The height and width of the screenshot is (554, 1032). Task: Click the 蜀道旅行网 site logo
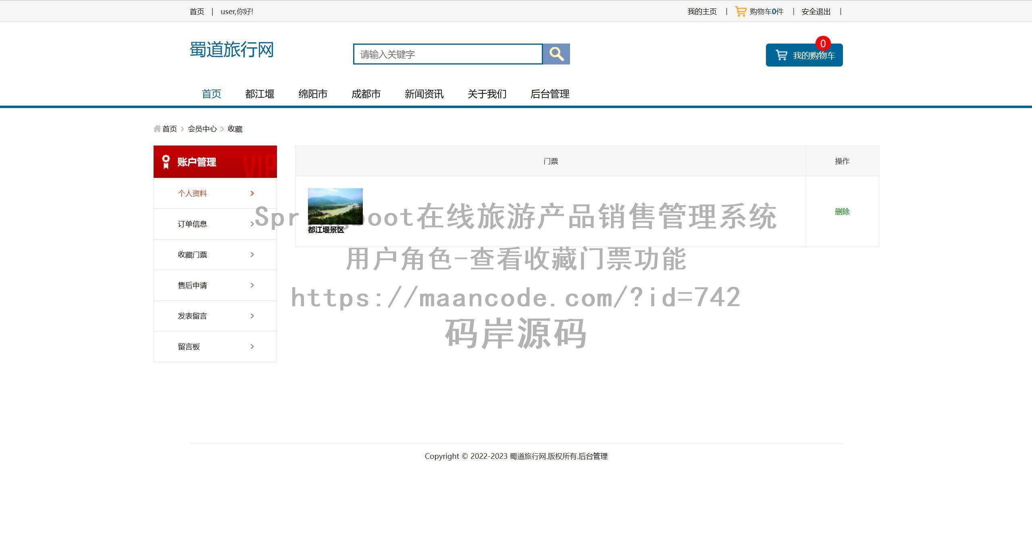tap(232, 50)
